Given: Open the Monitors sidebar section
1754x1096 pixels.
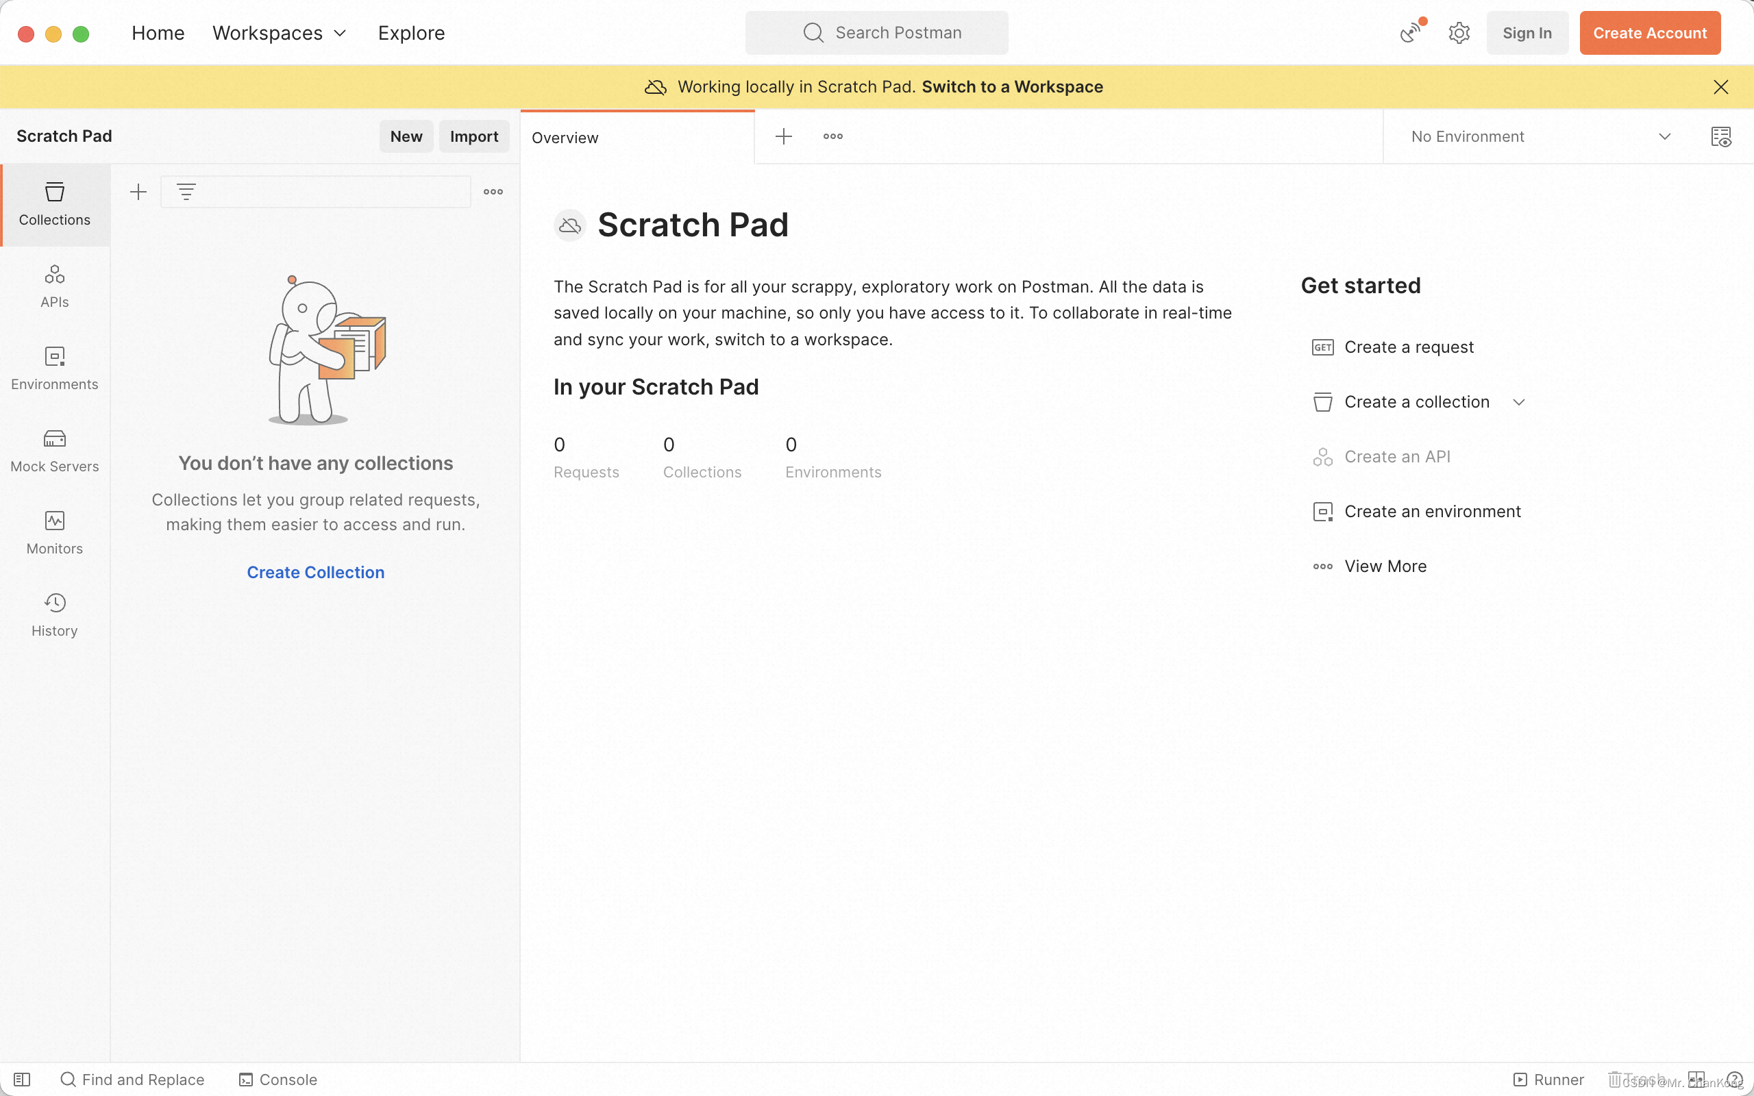Looking at the screenshot, I should tap(54, 532).
